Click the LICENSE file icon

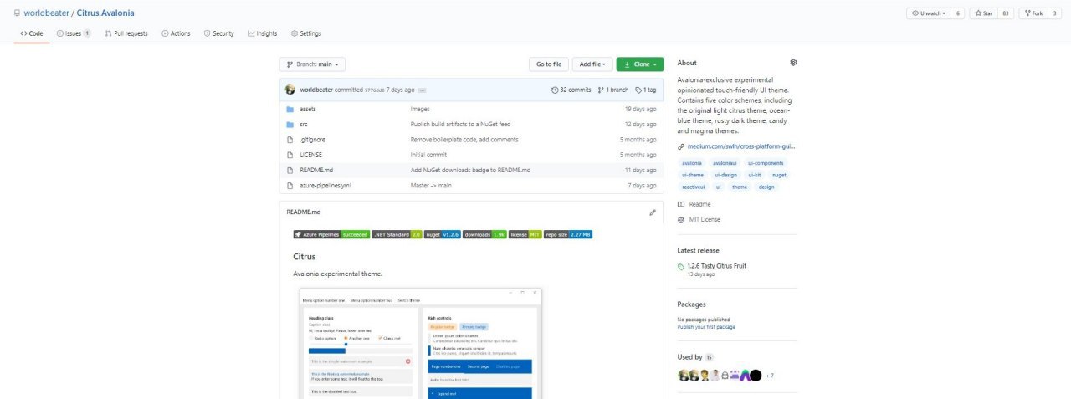pos(290,155)
